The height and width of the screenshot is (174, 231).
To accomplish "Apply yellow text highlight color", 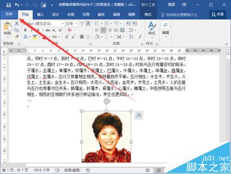I will pos(35,37).
